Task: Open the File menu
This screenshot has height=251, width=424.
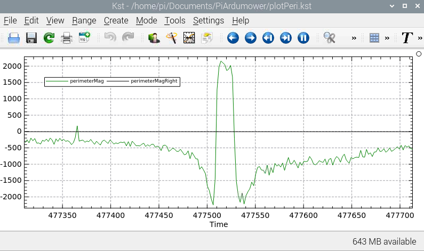Action: tap(10, 21)
